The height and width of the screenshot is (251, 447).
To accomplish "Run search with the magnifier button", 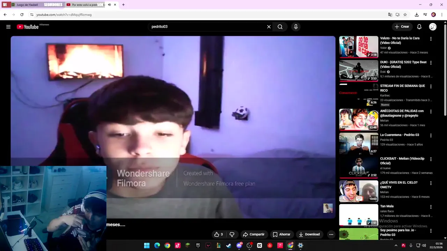I will click(280, 27).
